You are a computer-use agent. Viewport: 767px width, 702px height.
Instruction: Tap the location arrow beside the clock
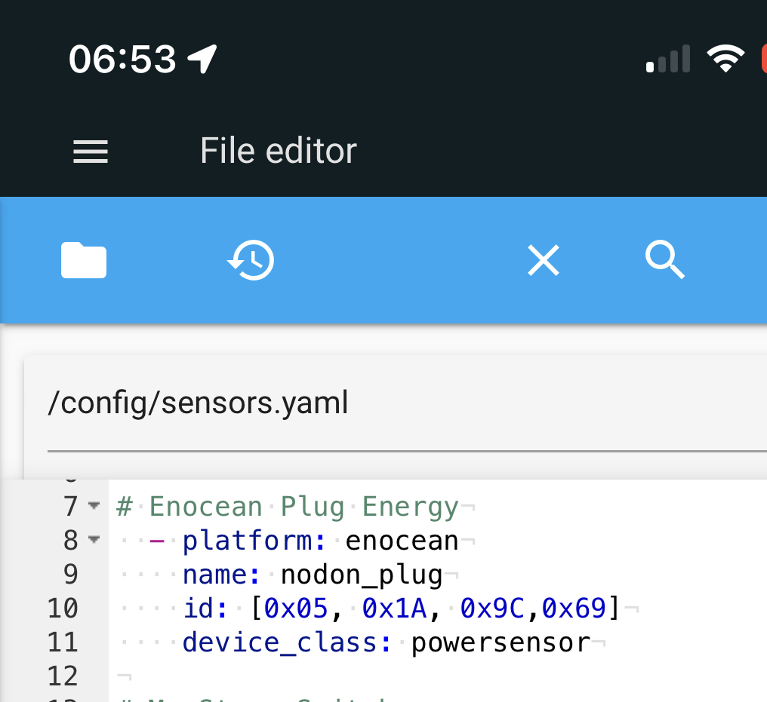click(x=202, y=59)
